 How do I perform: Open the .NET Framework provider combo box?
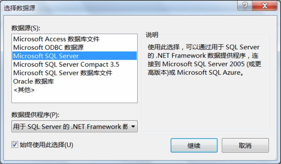pyautogui.click(x=74, y=126)
